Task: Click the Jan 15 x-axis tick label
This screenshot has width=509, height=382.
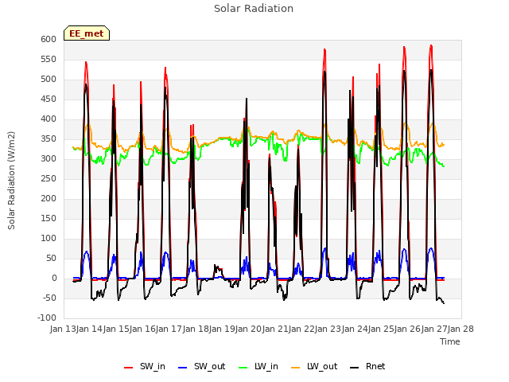Action: 116,329
